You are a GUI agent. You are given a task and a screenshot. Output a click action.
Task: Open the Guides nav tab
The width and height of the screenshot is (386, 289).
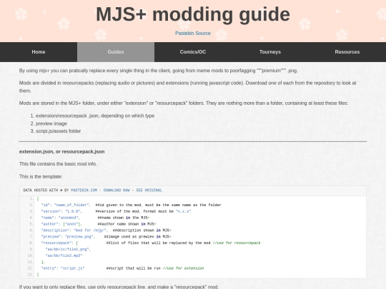point(116,52)
